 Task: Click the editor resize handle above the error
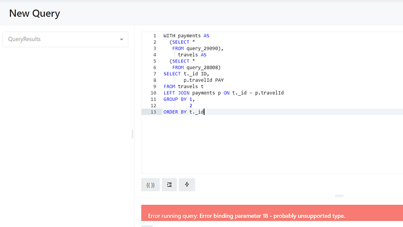pyautogui.click(x=339, y=195)
